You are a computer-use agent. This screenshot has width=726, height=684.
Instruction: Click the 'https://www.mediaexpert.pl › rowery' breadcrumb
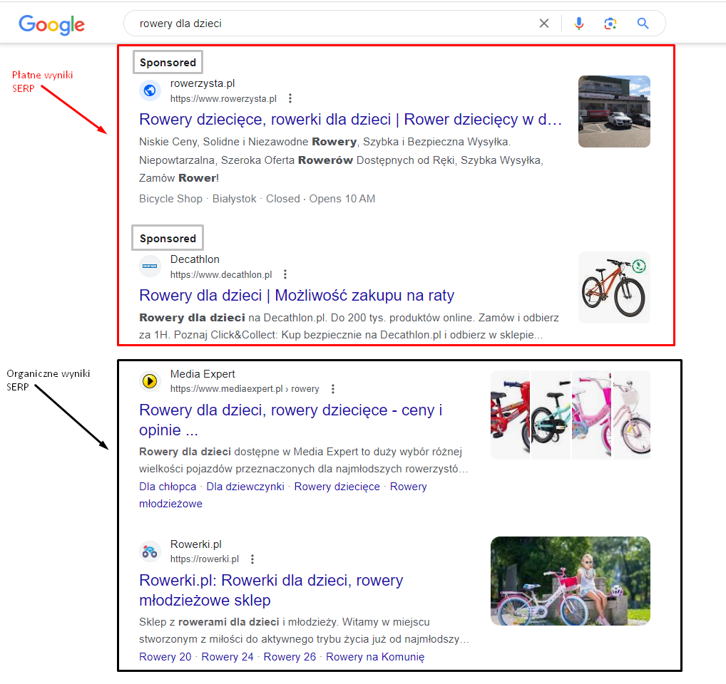click(245, 389)
